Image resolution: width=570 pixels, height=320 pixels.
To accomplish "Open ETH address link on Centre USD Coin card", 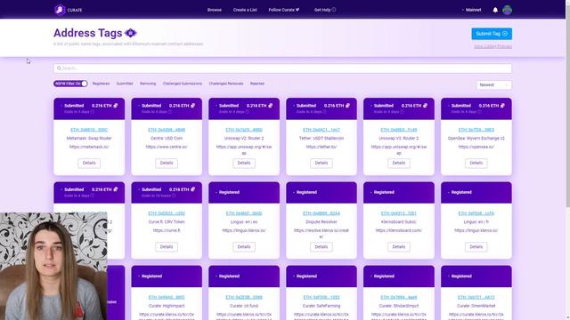I will tap(167, 130).
